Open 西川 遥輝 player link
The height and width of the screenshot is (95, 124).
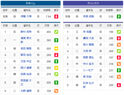click(26, 68)
